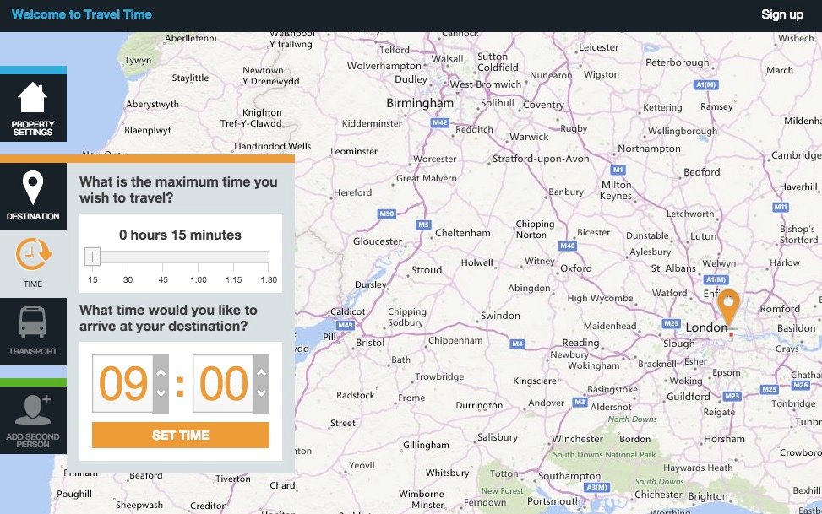Click the Winchester label on the map

click(577, 439)
